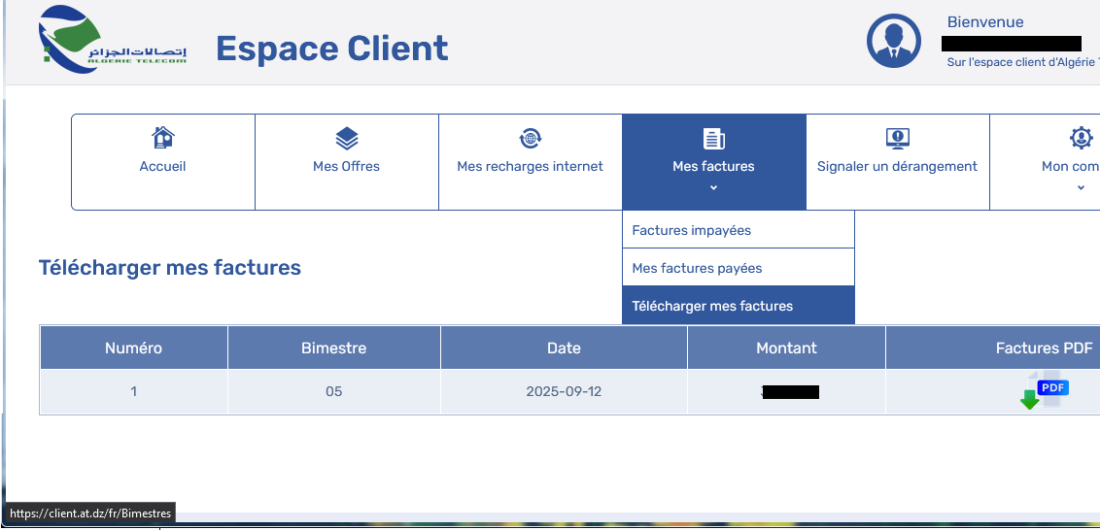
Task: Expand the Mes factures chevron
Action: 713,188
